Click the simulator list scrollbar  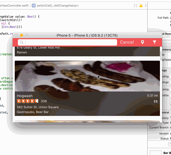tap(161, 56)
